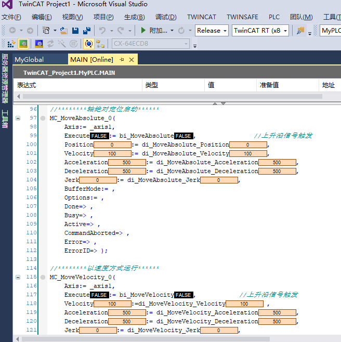341x342 pixels.
Task: Toggle breakpoint on line 115
Action: pyautogui.click(x=43, y=277)
